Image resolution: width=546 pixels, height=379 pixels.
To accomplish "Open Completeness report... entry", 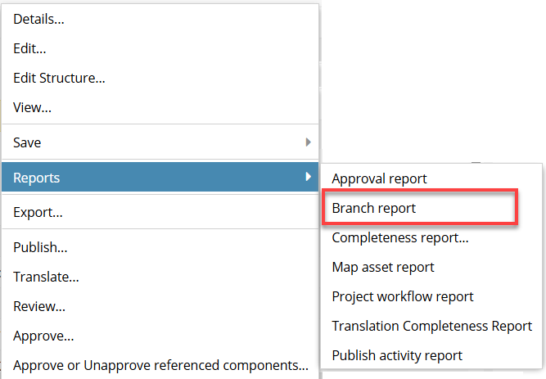I will coord(431,237).
